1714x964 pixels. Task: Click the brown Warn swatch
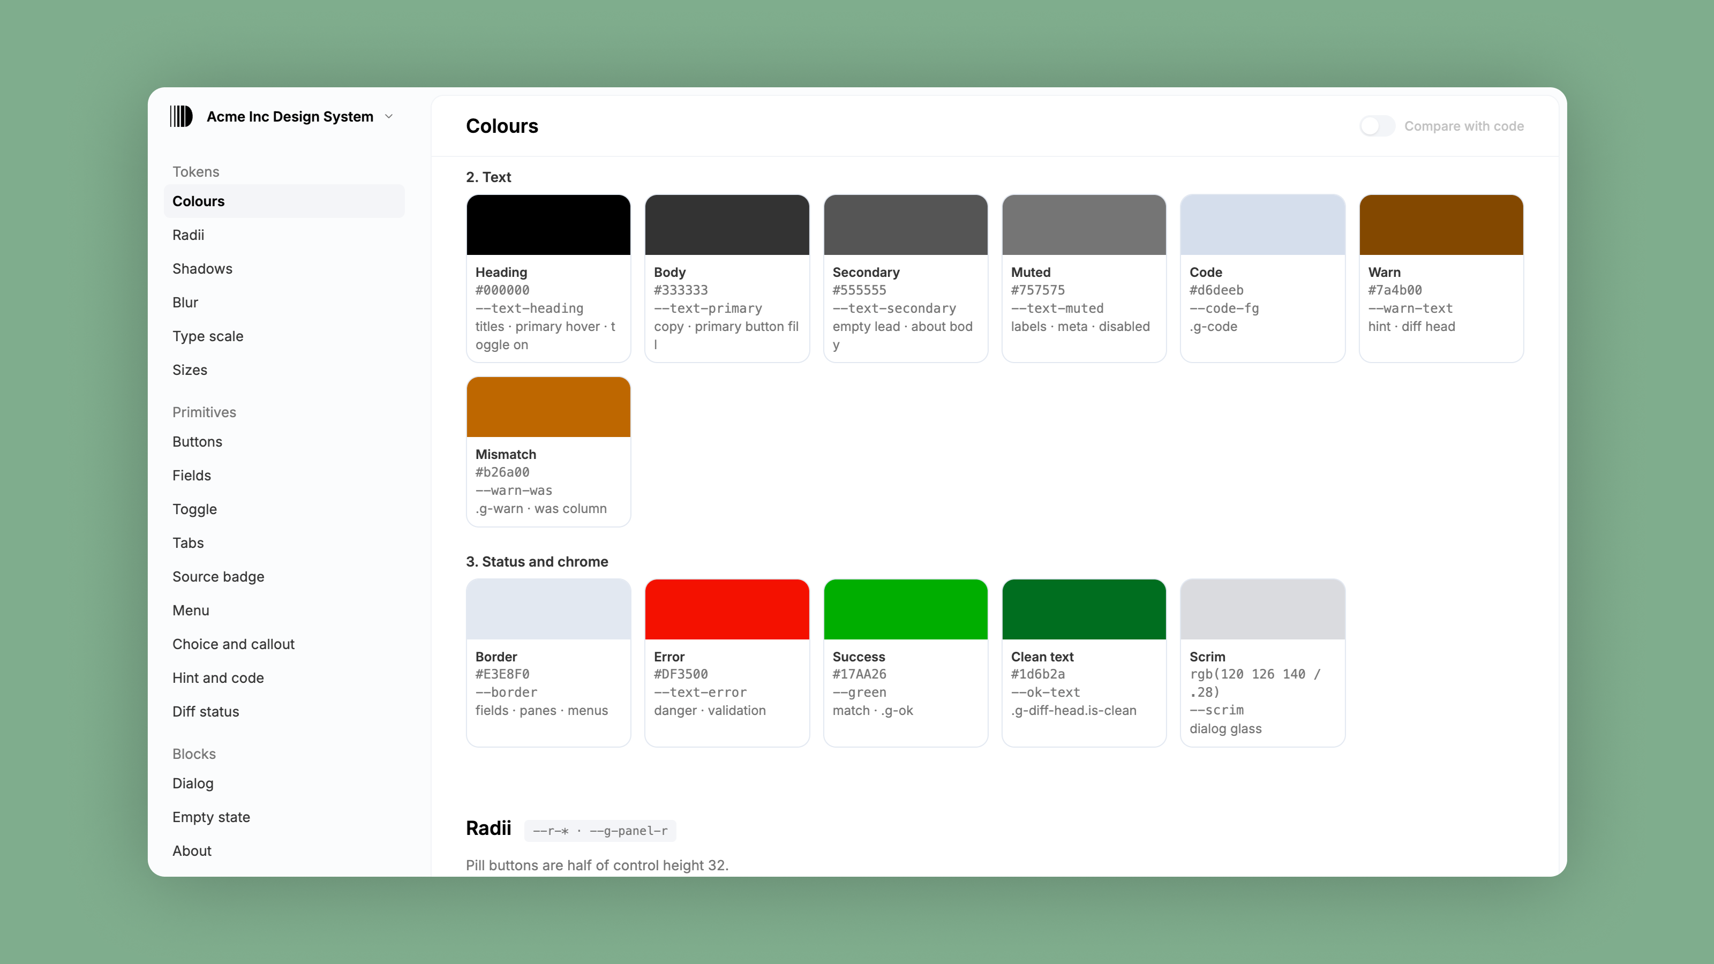tap(1441, 225)
